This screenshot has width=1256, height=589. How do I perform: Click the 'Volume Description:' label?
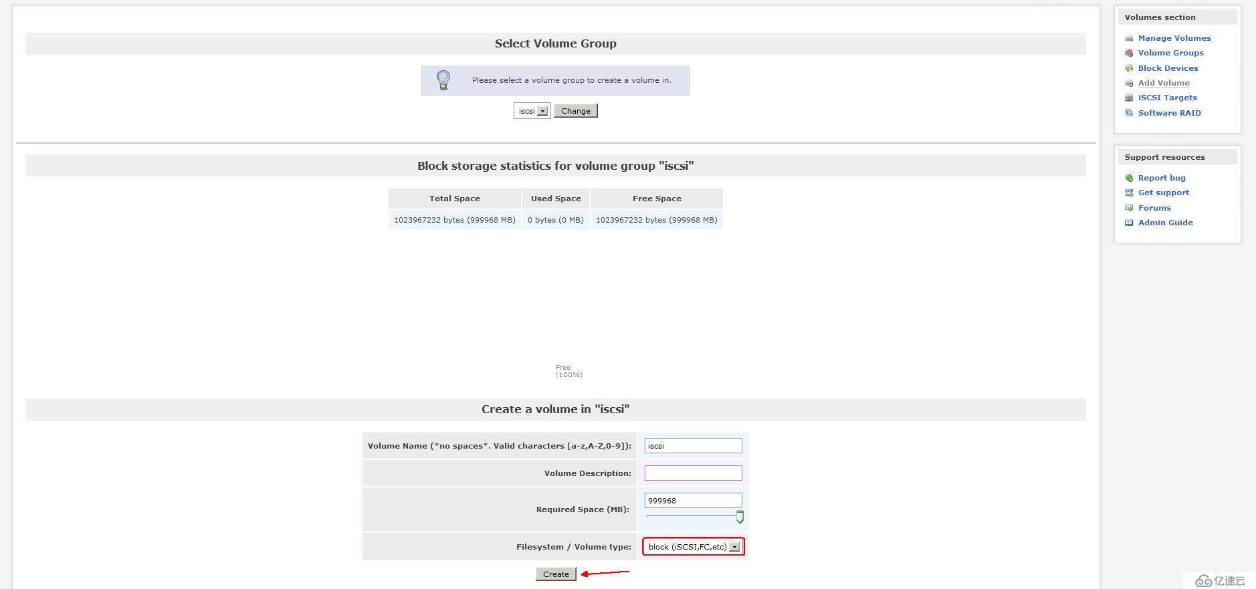coord(588,473)
